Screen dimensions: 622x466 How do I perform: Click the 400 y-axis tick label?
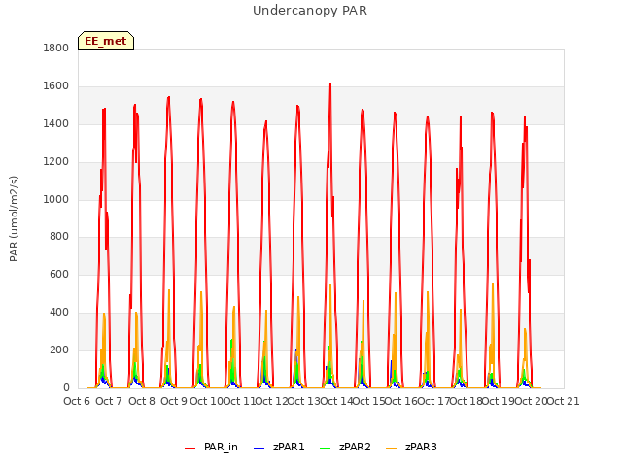pos(59,313)
